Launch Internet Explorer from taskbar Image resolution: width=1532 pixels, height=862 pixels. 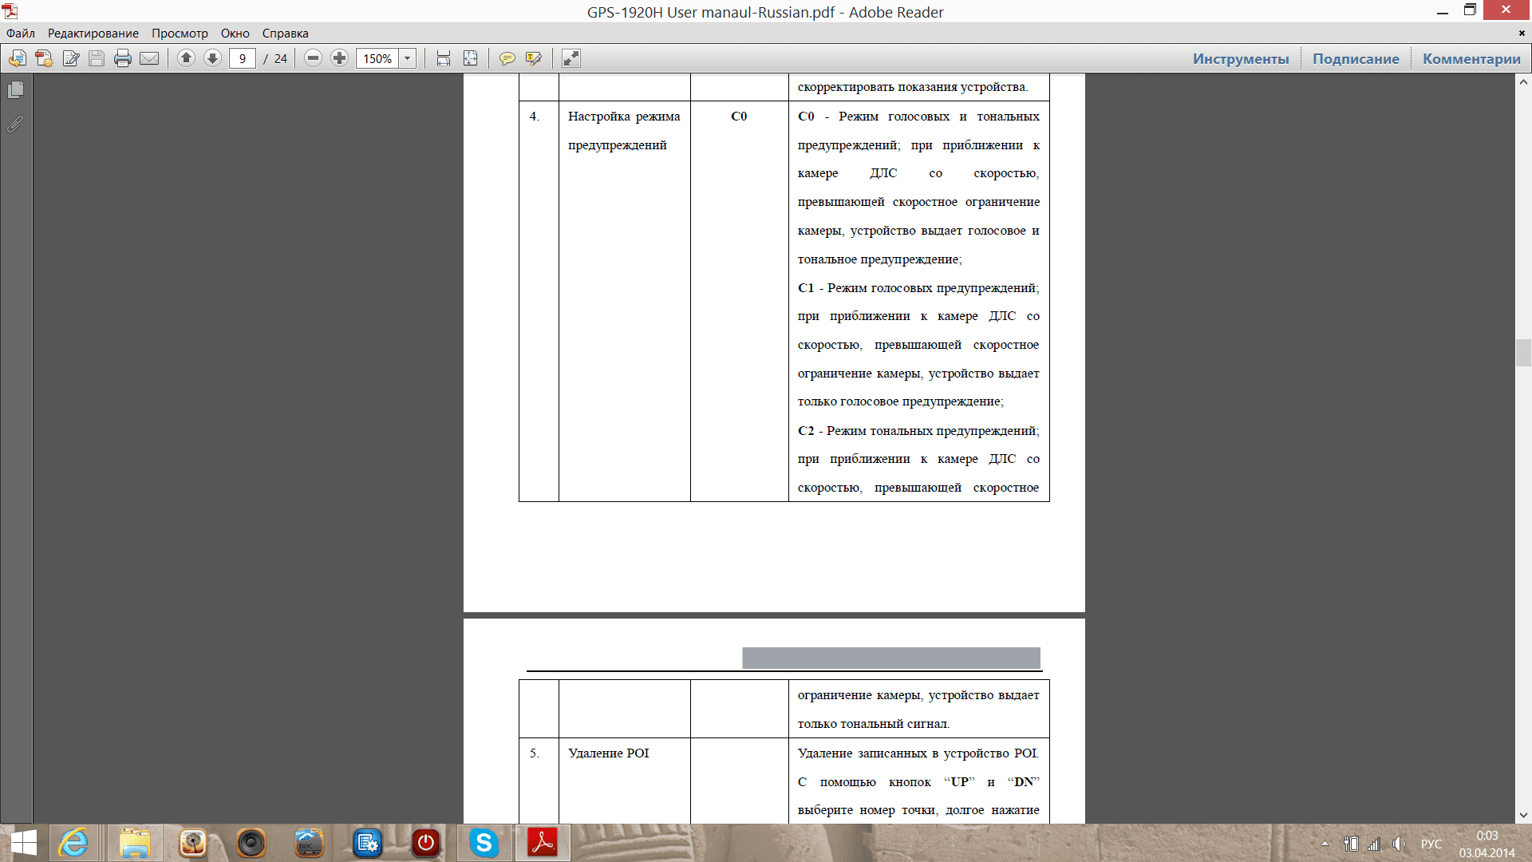click(x=74, y=843)
